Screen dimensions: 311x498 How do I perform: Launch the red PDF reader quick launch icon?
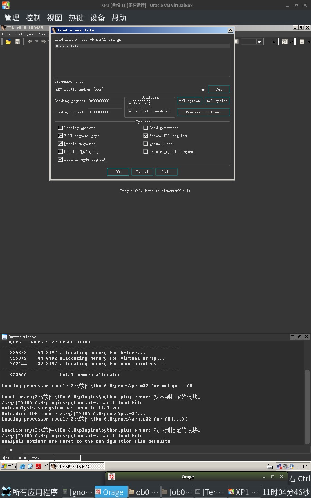click(38, 467)
